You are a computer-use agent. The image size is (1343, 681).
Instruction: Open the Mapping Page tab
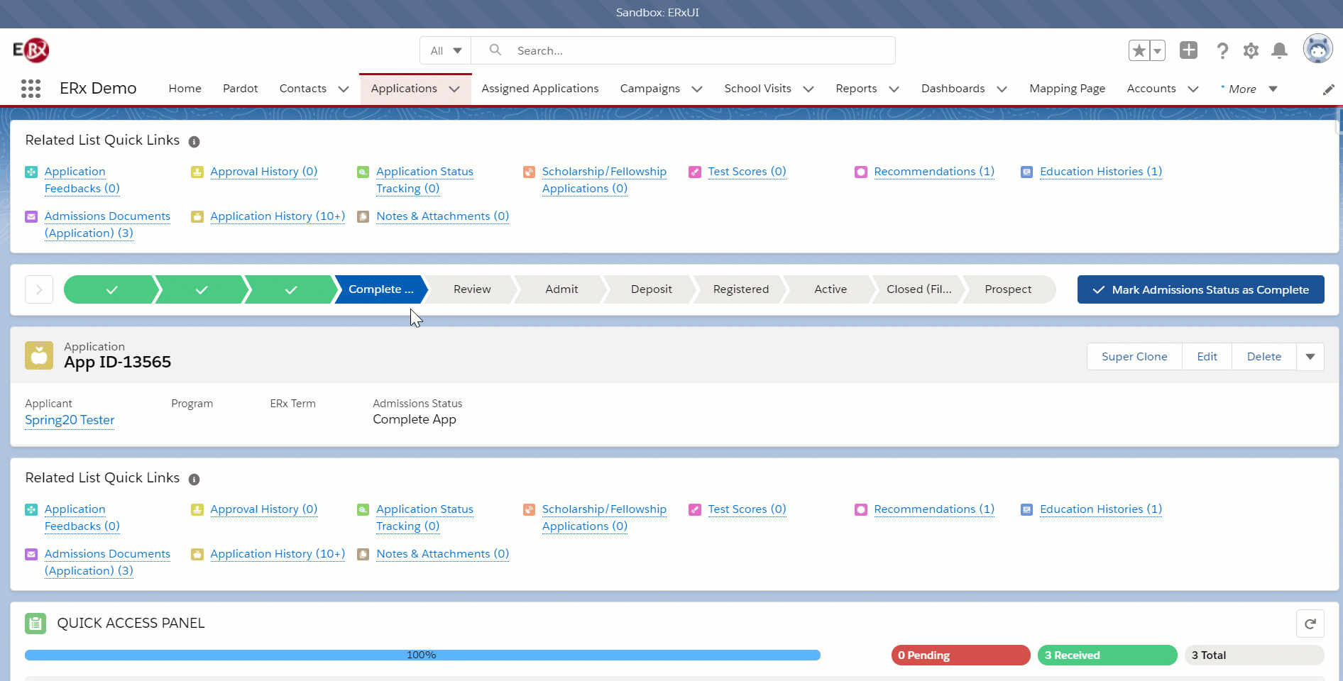[x=1067, y=89]
